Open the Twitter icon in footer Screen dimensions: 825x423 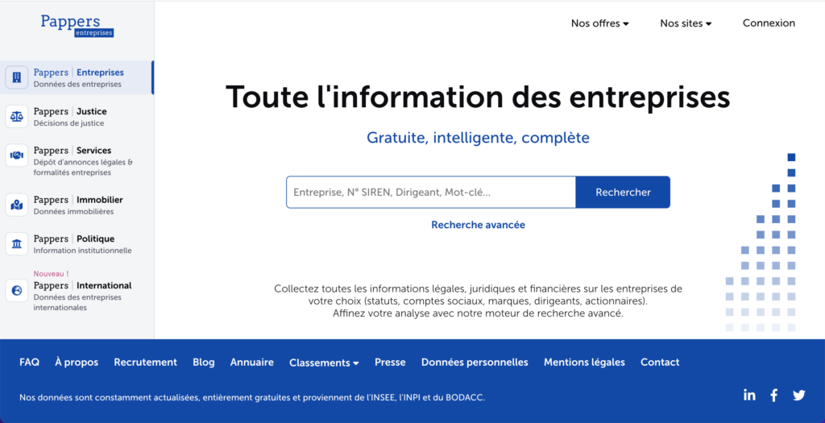point(798,395)
